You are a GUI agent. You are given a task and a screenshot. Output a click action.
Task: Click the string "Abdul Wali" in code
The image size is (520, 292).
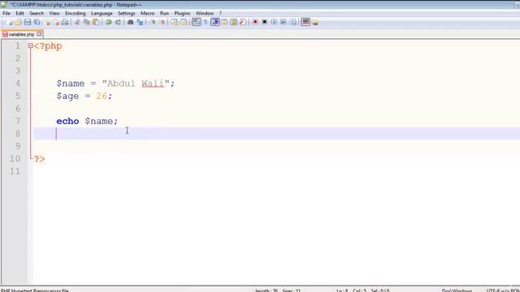coord(136,84)
